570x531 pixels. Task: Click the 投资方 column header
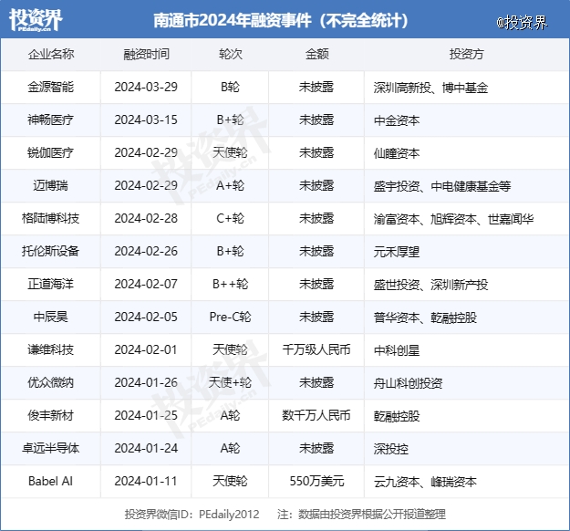click(466, 54)
